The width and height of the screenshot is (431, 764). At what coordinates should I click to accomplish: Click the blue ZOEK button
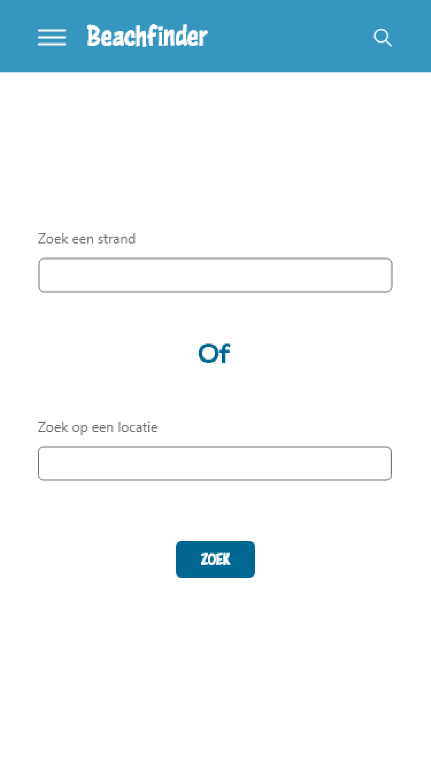click(x=215, y=559)
